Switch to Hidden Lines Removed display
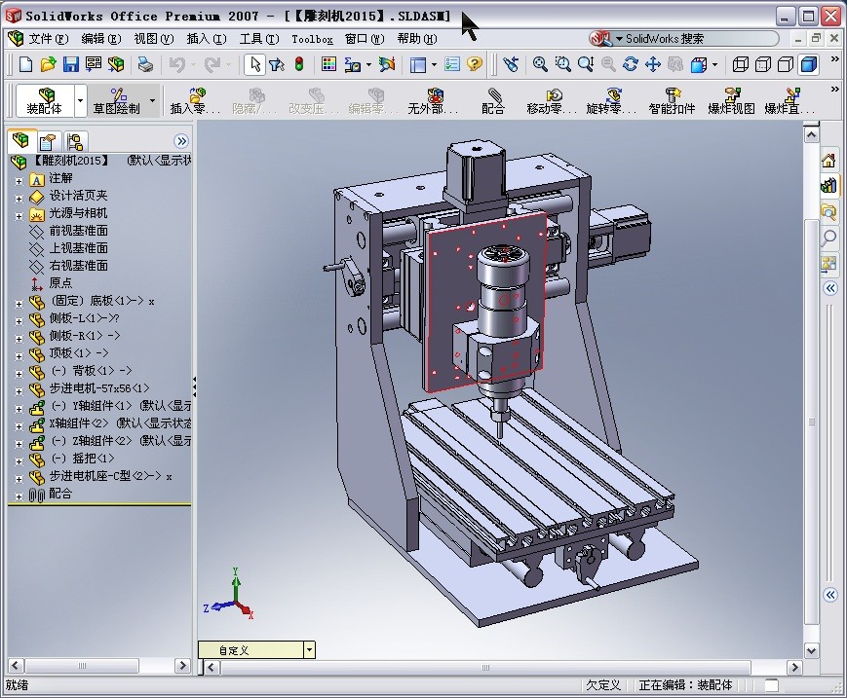This screenshot has height=698, width=847. (x=786, y=64)
